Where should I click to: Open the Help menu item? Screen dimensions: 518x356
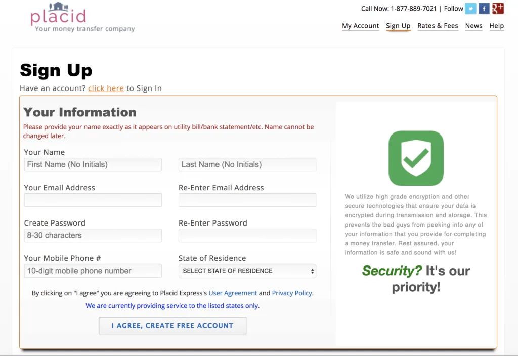pos(496,26)
